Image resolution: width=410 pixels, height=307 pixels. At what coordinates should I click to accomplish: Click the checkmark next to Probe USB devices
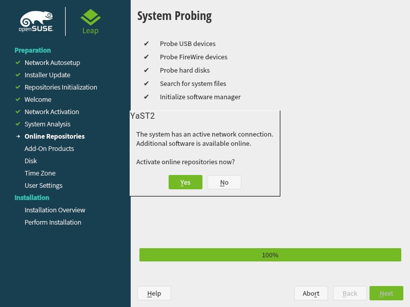tap(147, 43)
